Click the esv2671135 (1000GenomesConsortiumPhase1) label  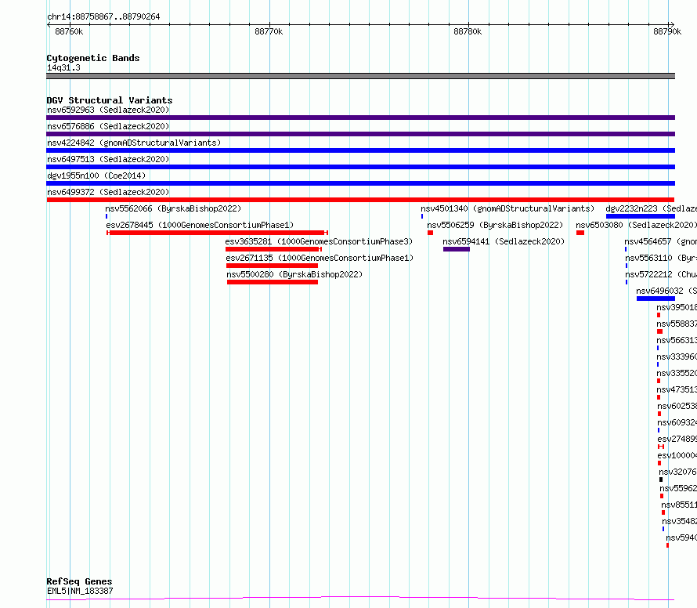tap(320, 258)
